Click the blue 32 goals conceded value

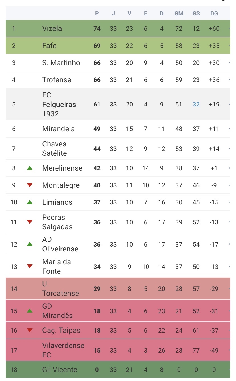[196, 104]
